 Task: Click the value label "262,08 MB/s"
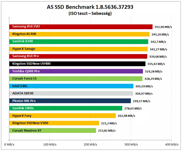tap(126, 116)
